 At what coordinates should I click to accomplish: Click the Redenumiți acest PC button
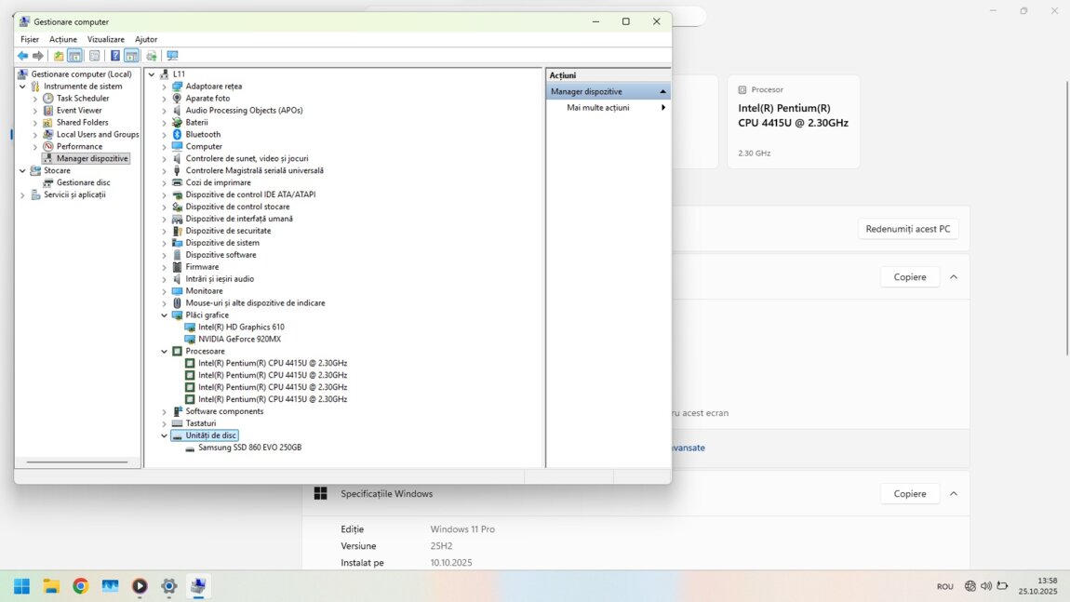pos(907,229)
